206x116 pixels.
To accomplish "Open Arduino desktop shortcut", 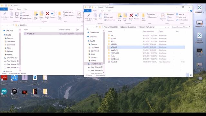I will click(x=4, y=93).
